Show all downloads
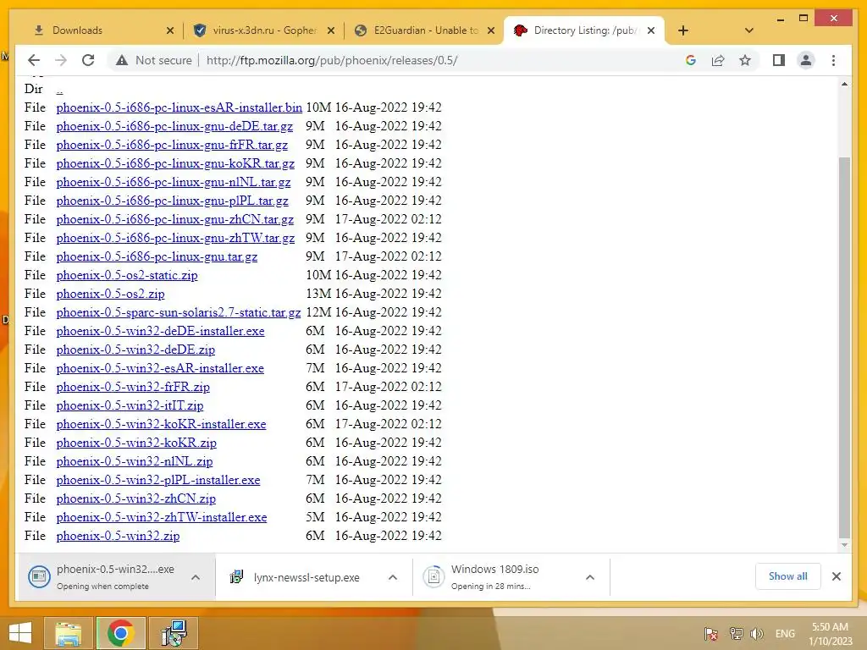 tap(787, 576)
